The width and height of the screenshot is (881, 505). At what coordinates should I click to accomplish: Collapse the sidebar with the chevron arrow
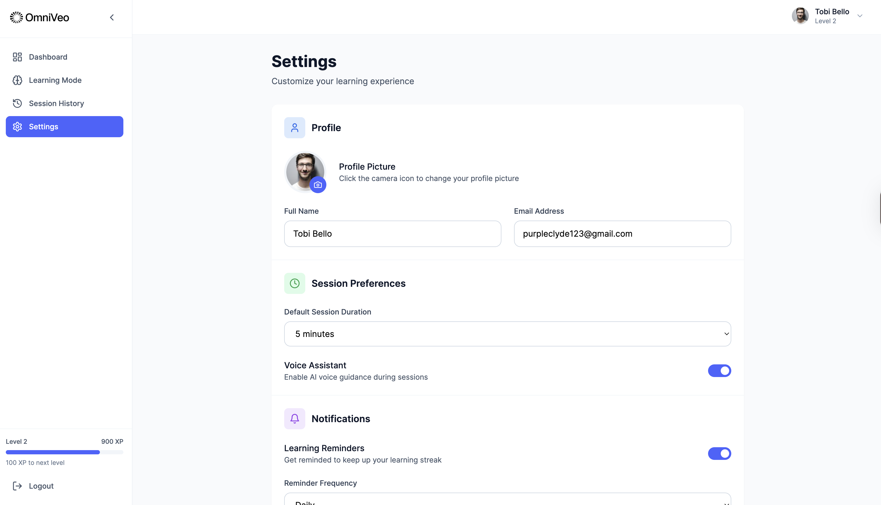point(112,17)
